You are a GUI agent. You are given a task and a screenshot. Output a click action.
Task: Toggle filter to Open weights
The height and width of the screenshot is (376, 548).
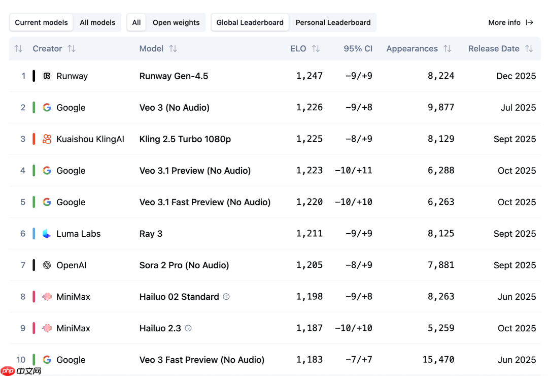(x=176, y=22)
